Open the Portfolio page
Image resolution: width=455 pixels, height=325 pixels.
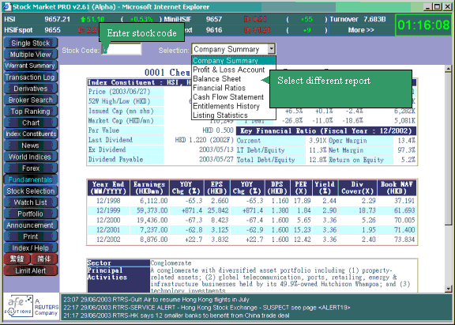(x=31, y=214)
